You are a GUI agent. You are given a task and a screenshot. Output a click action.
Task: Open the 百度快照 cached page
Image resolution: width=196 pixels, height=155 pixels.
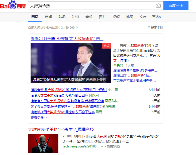113,146
